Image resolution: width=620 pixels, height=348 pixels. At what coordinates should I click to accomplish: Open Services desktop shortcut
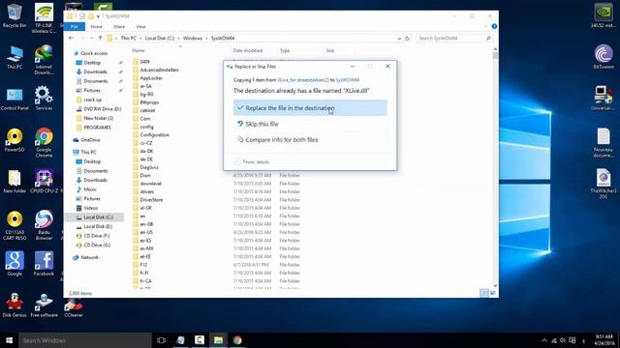[x=44, y=99]
